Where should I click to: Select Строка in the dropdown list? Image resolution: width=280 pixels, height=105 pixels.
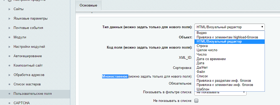pos(229,46)
